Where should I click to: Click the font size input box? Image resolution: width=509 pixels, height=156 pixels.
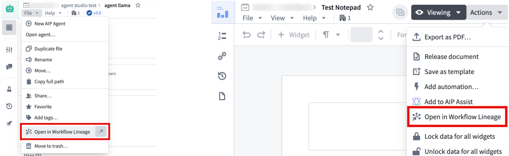[361, 34]
